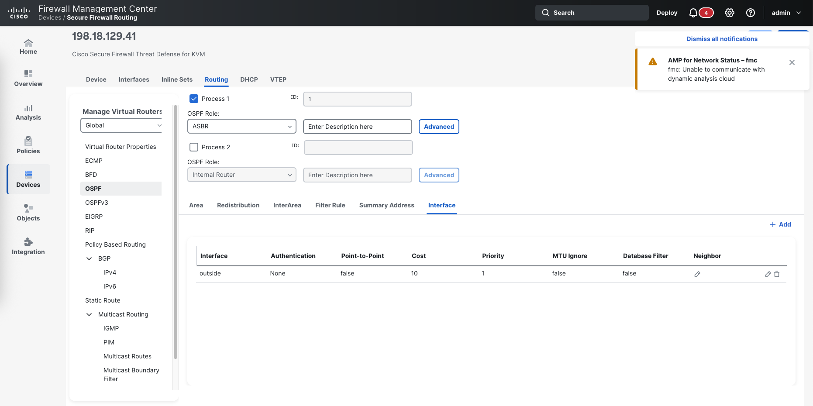
Task: Uncheck the Process 1 checkbox
Action: tap(194, 99)
